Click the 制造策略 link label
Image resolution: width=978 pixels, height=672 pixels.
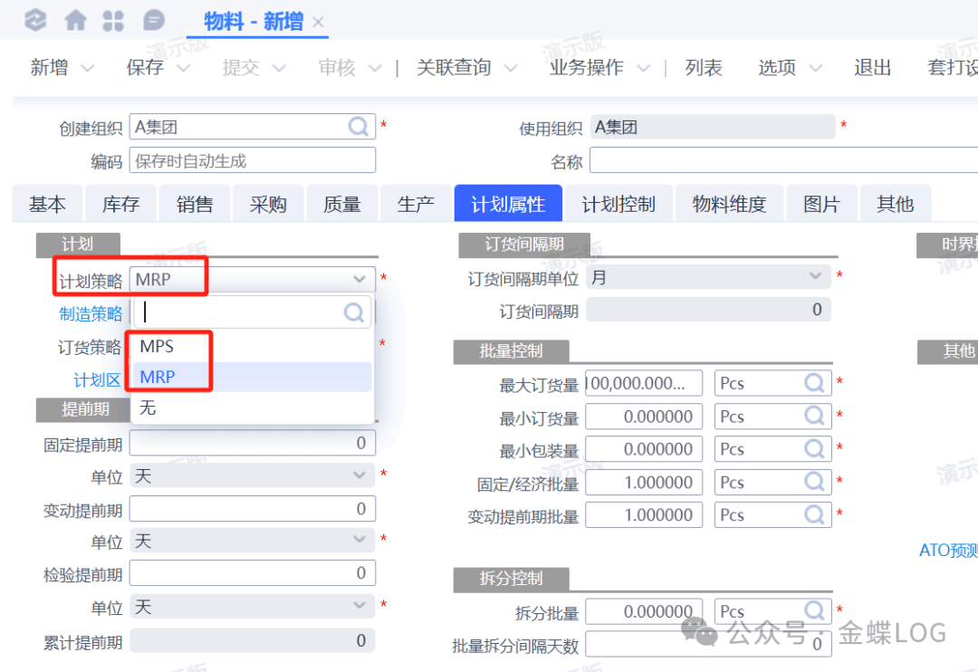(x=91, y=313)
